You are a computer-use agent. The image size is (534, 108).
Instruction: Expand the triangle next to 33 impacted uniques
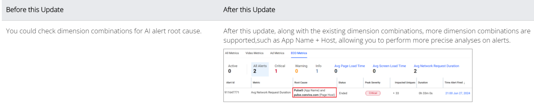394,93
